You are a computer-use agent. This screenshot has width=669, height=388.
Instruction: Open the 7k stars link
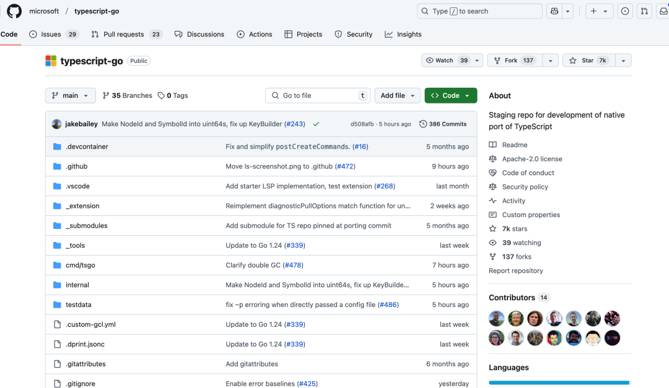coord(515,229)
